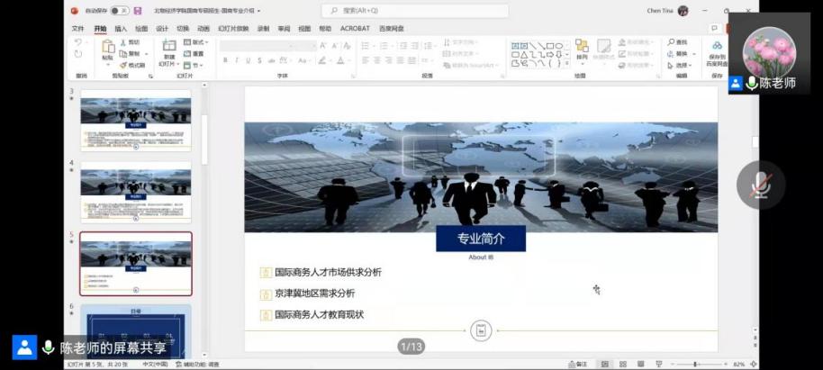Screen dimensions: 823x370
Task: Click the Find (查找) icon
Action: (677, 42)
